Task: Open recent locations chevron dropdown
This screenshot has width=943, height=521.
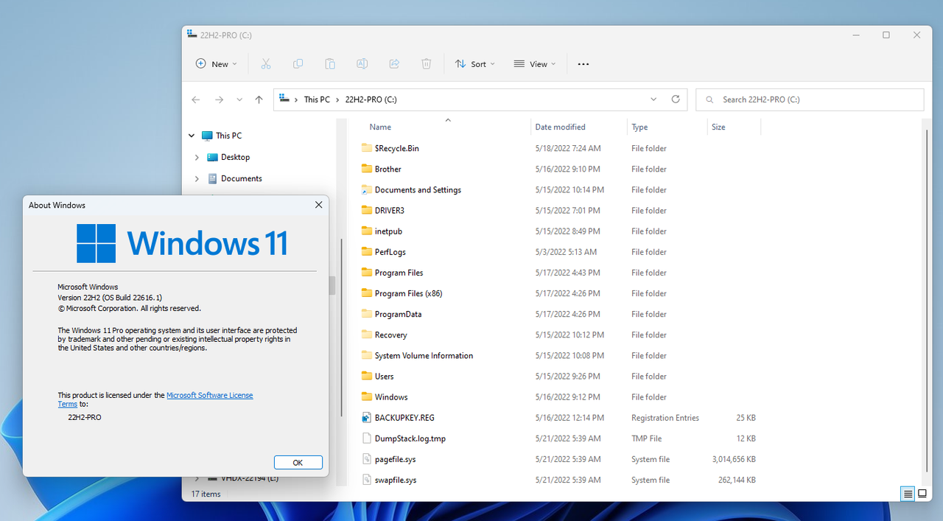Action: (239, 99)
